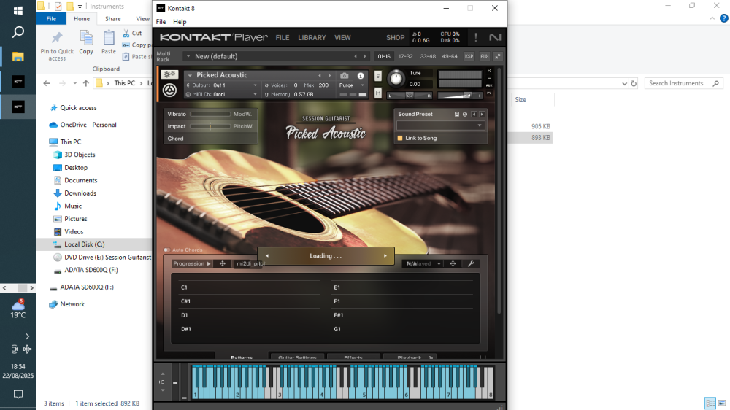Click the move icon beside Progression
The image size is (730, 410).
point(223,263)
